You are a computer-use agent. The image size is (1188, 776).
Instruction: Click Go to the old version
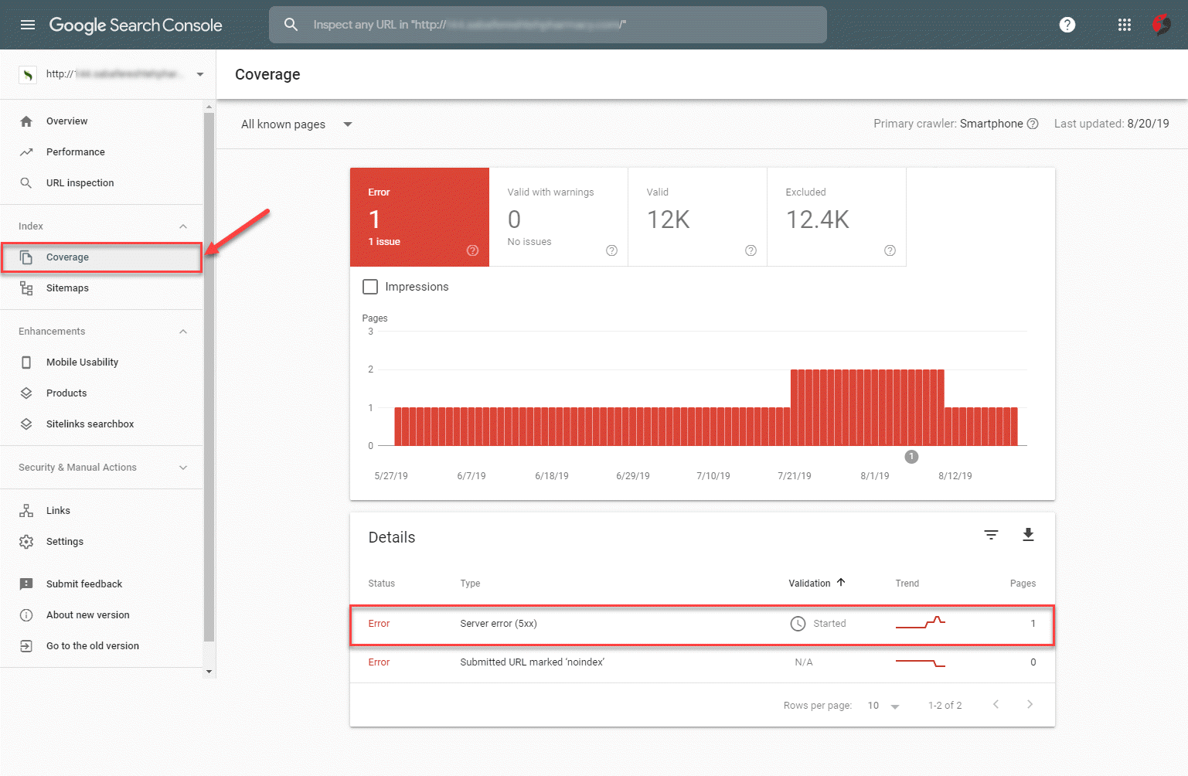pyautogui.click(x=92, y=646)
